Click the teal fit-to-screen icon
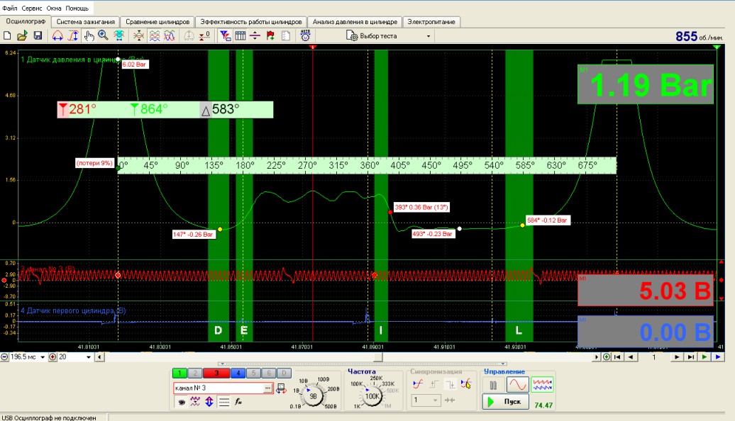735x421 pixels. click(x=119, y=35)
